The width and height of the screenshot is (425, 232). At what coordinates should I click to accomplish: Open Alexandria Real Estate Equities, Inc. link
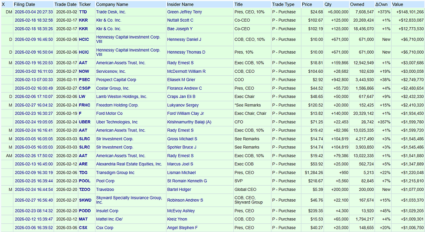129,164
